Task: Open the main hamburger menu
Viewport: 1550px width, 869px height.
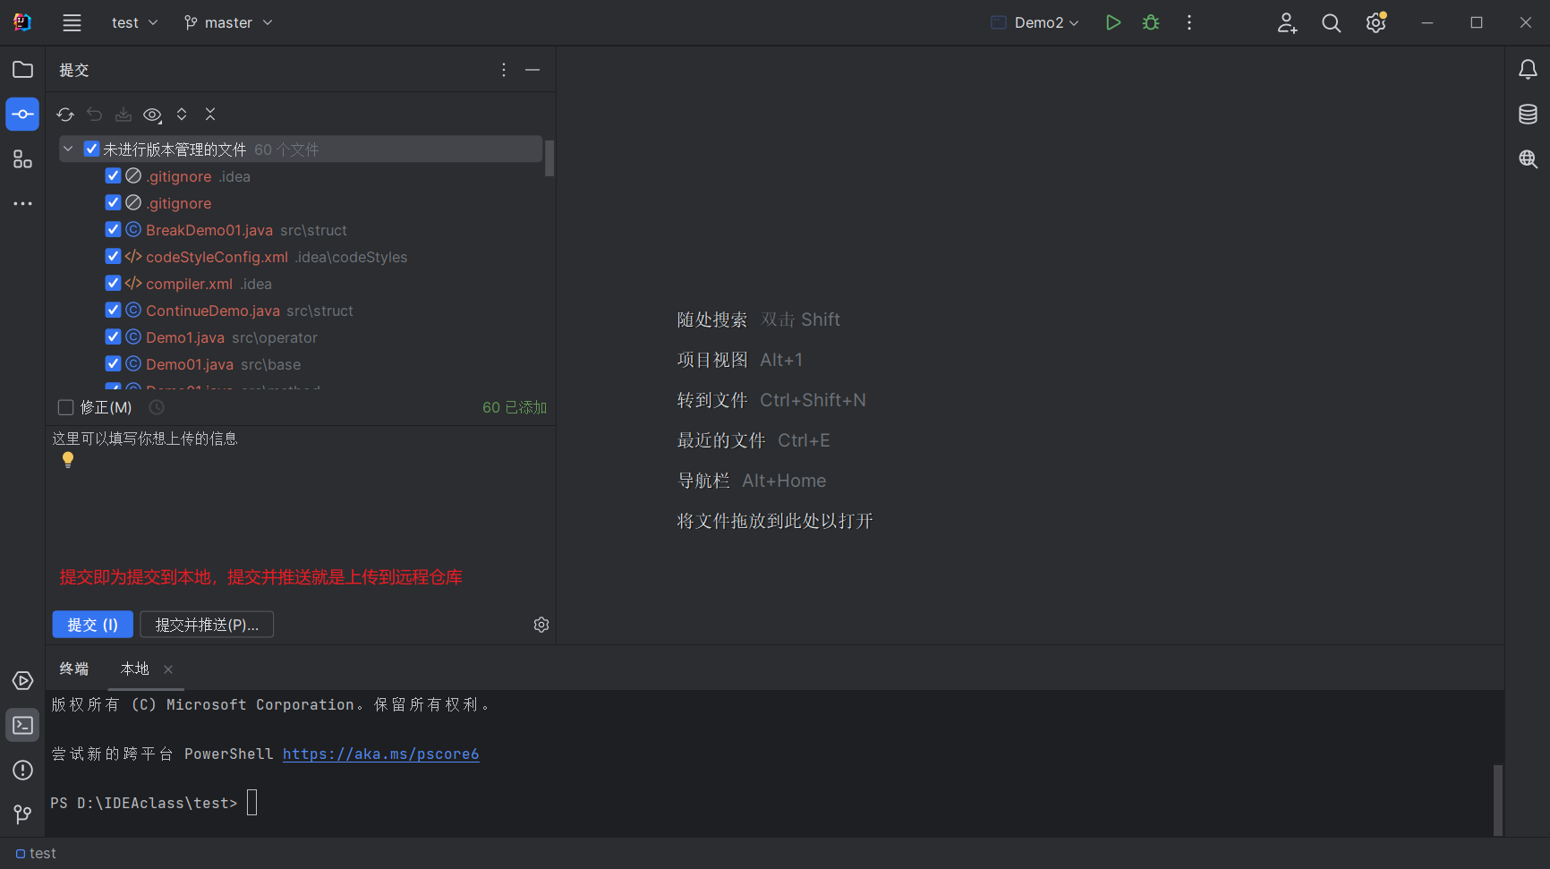Action: pos(72,22)
